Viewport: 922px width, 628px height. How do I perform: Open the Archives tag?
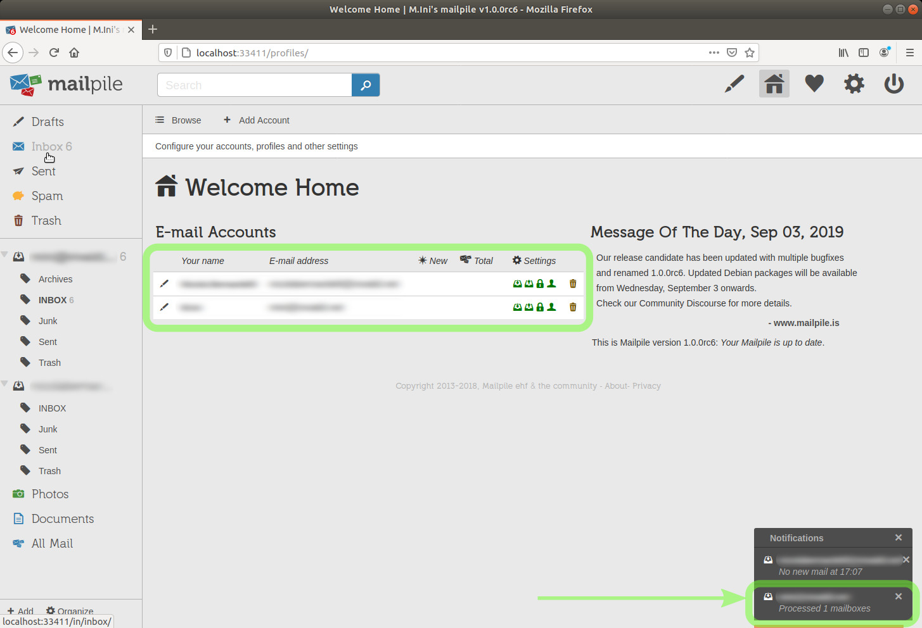click(x=55, y=279)
